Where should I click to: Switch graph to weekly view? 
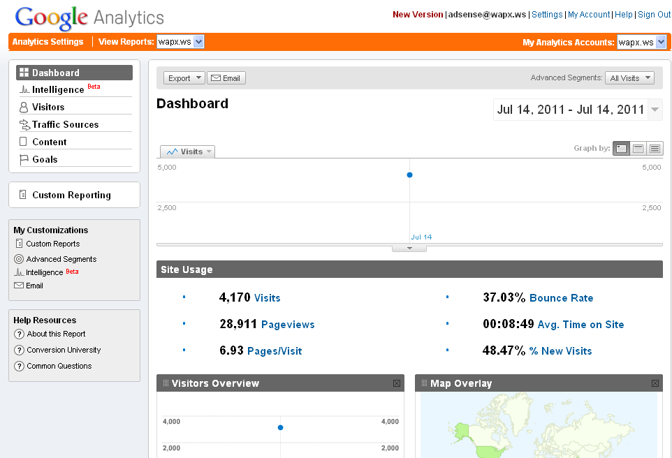(638, 149)
